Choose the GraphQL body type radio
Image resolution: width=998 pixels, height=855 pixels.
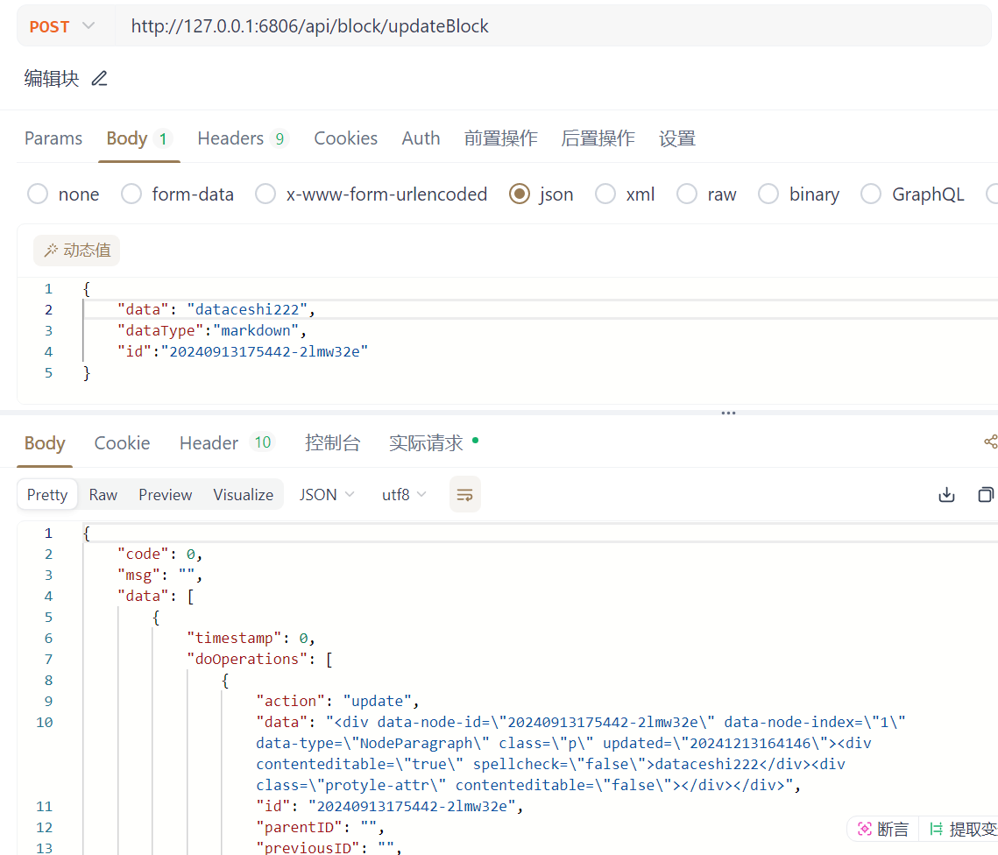871,194
